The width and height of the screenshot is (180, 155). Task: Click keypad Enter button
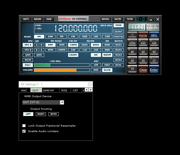154,69
